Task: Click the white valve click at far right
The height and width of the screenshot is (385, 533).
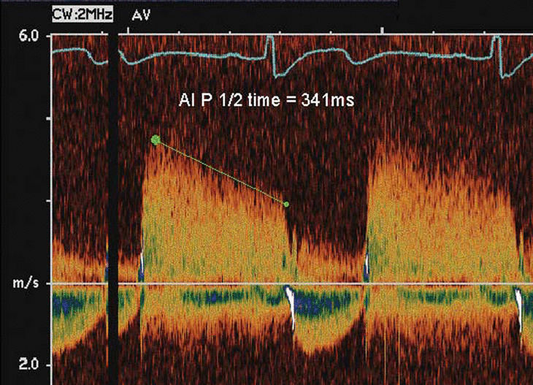Action: 518,300
